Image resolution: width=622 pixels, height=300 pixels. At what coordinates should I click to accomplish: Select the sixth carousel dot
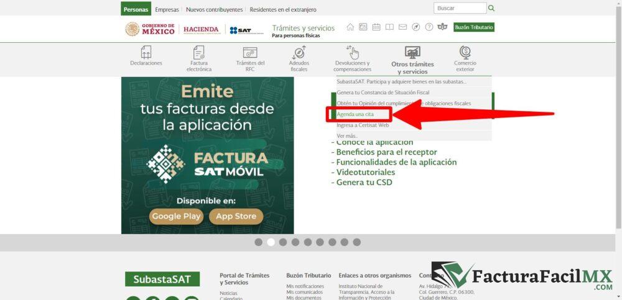320,242
